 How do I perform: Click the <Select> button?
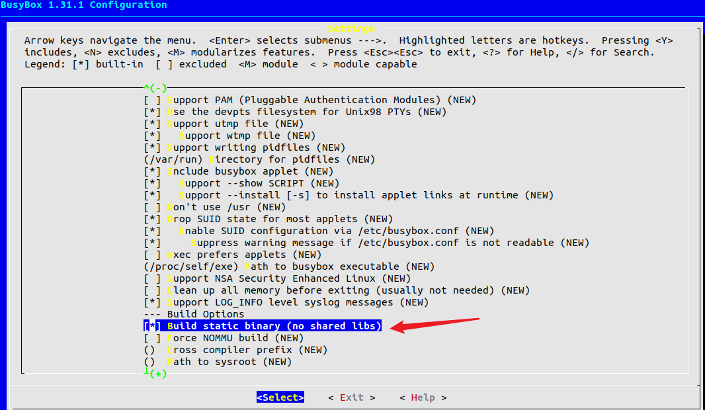(280, 397)
